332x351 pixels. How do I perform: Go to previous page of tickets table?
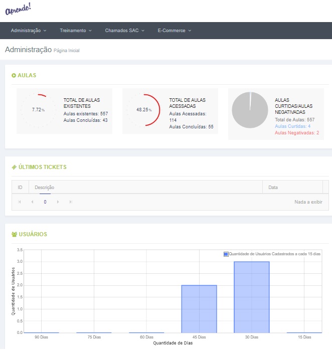pos(32,202)
